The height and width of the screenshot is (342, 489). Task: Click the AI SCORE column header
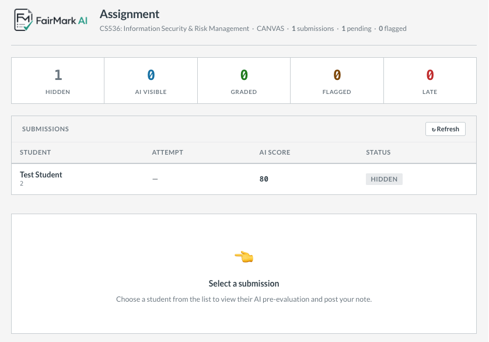click(275, 152)
